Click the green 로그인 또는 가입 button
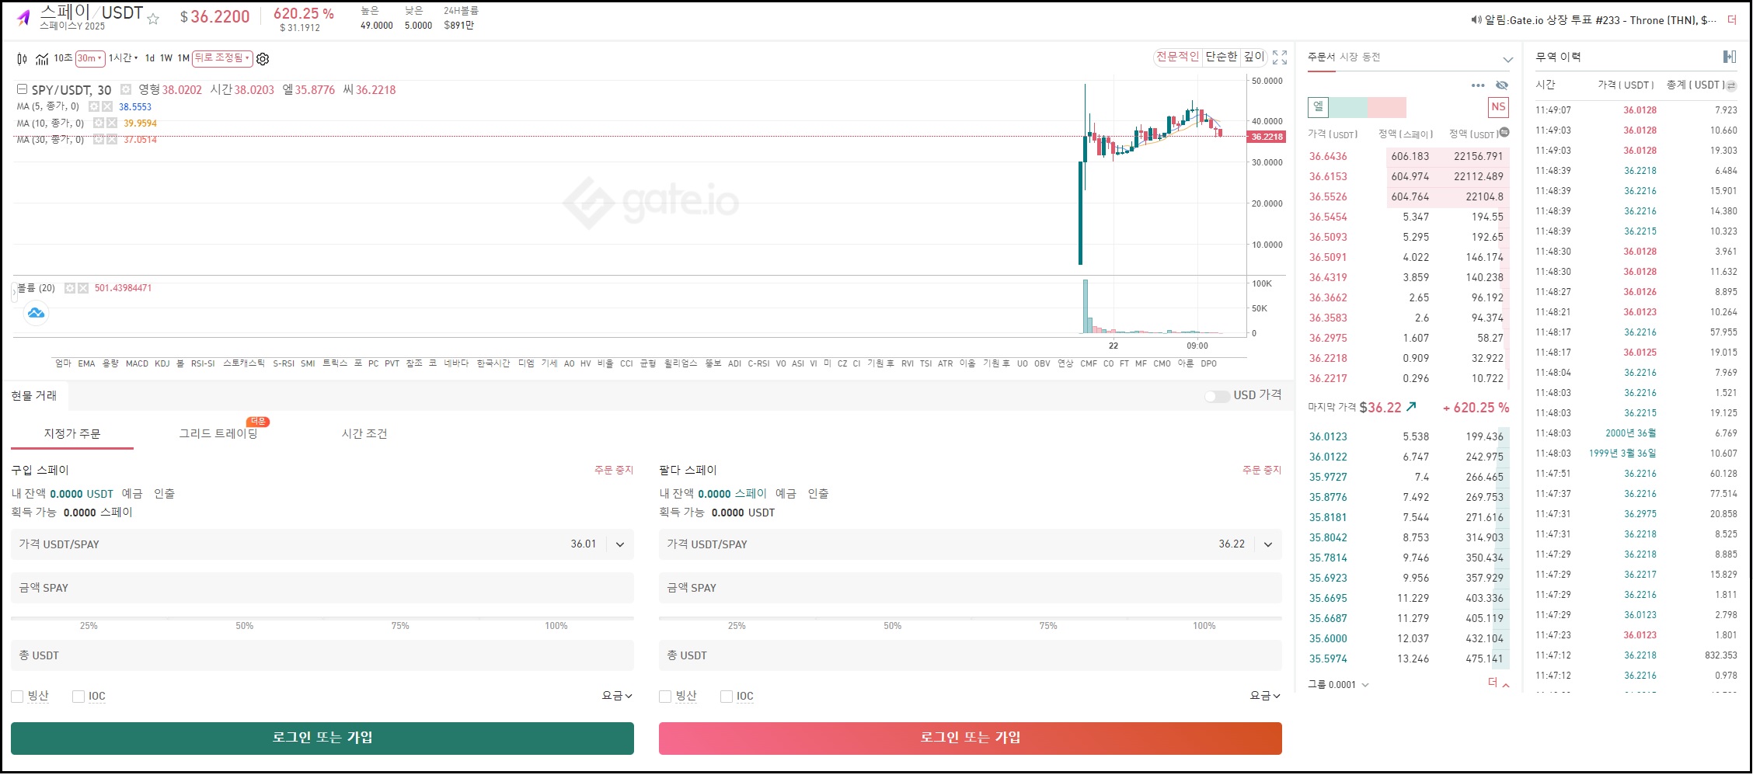 pyautogui.click(x=322, y=739)
